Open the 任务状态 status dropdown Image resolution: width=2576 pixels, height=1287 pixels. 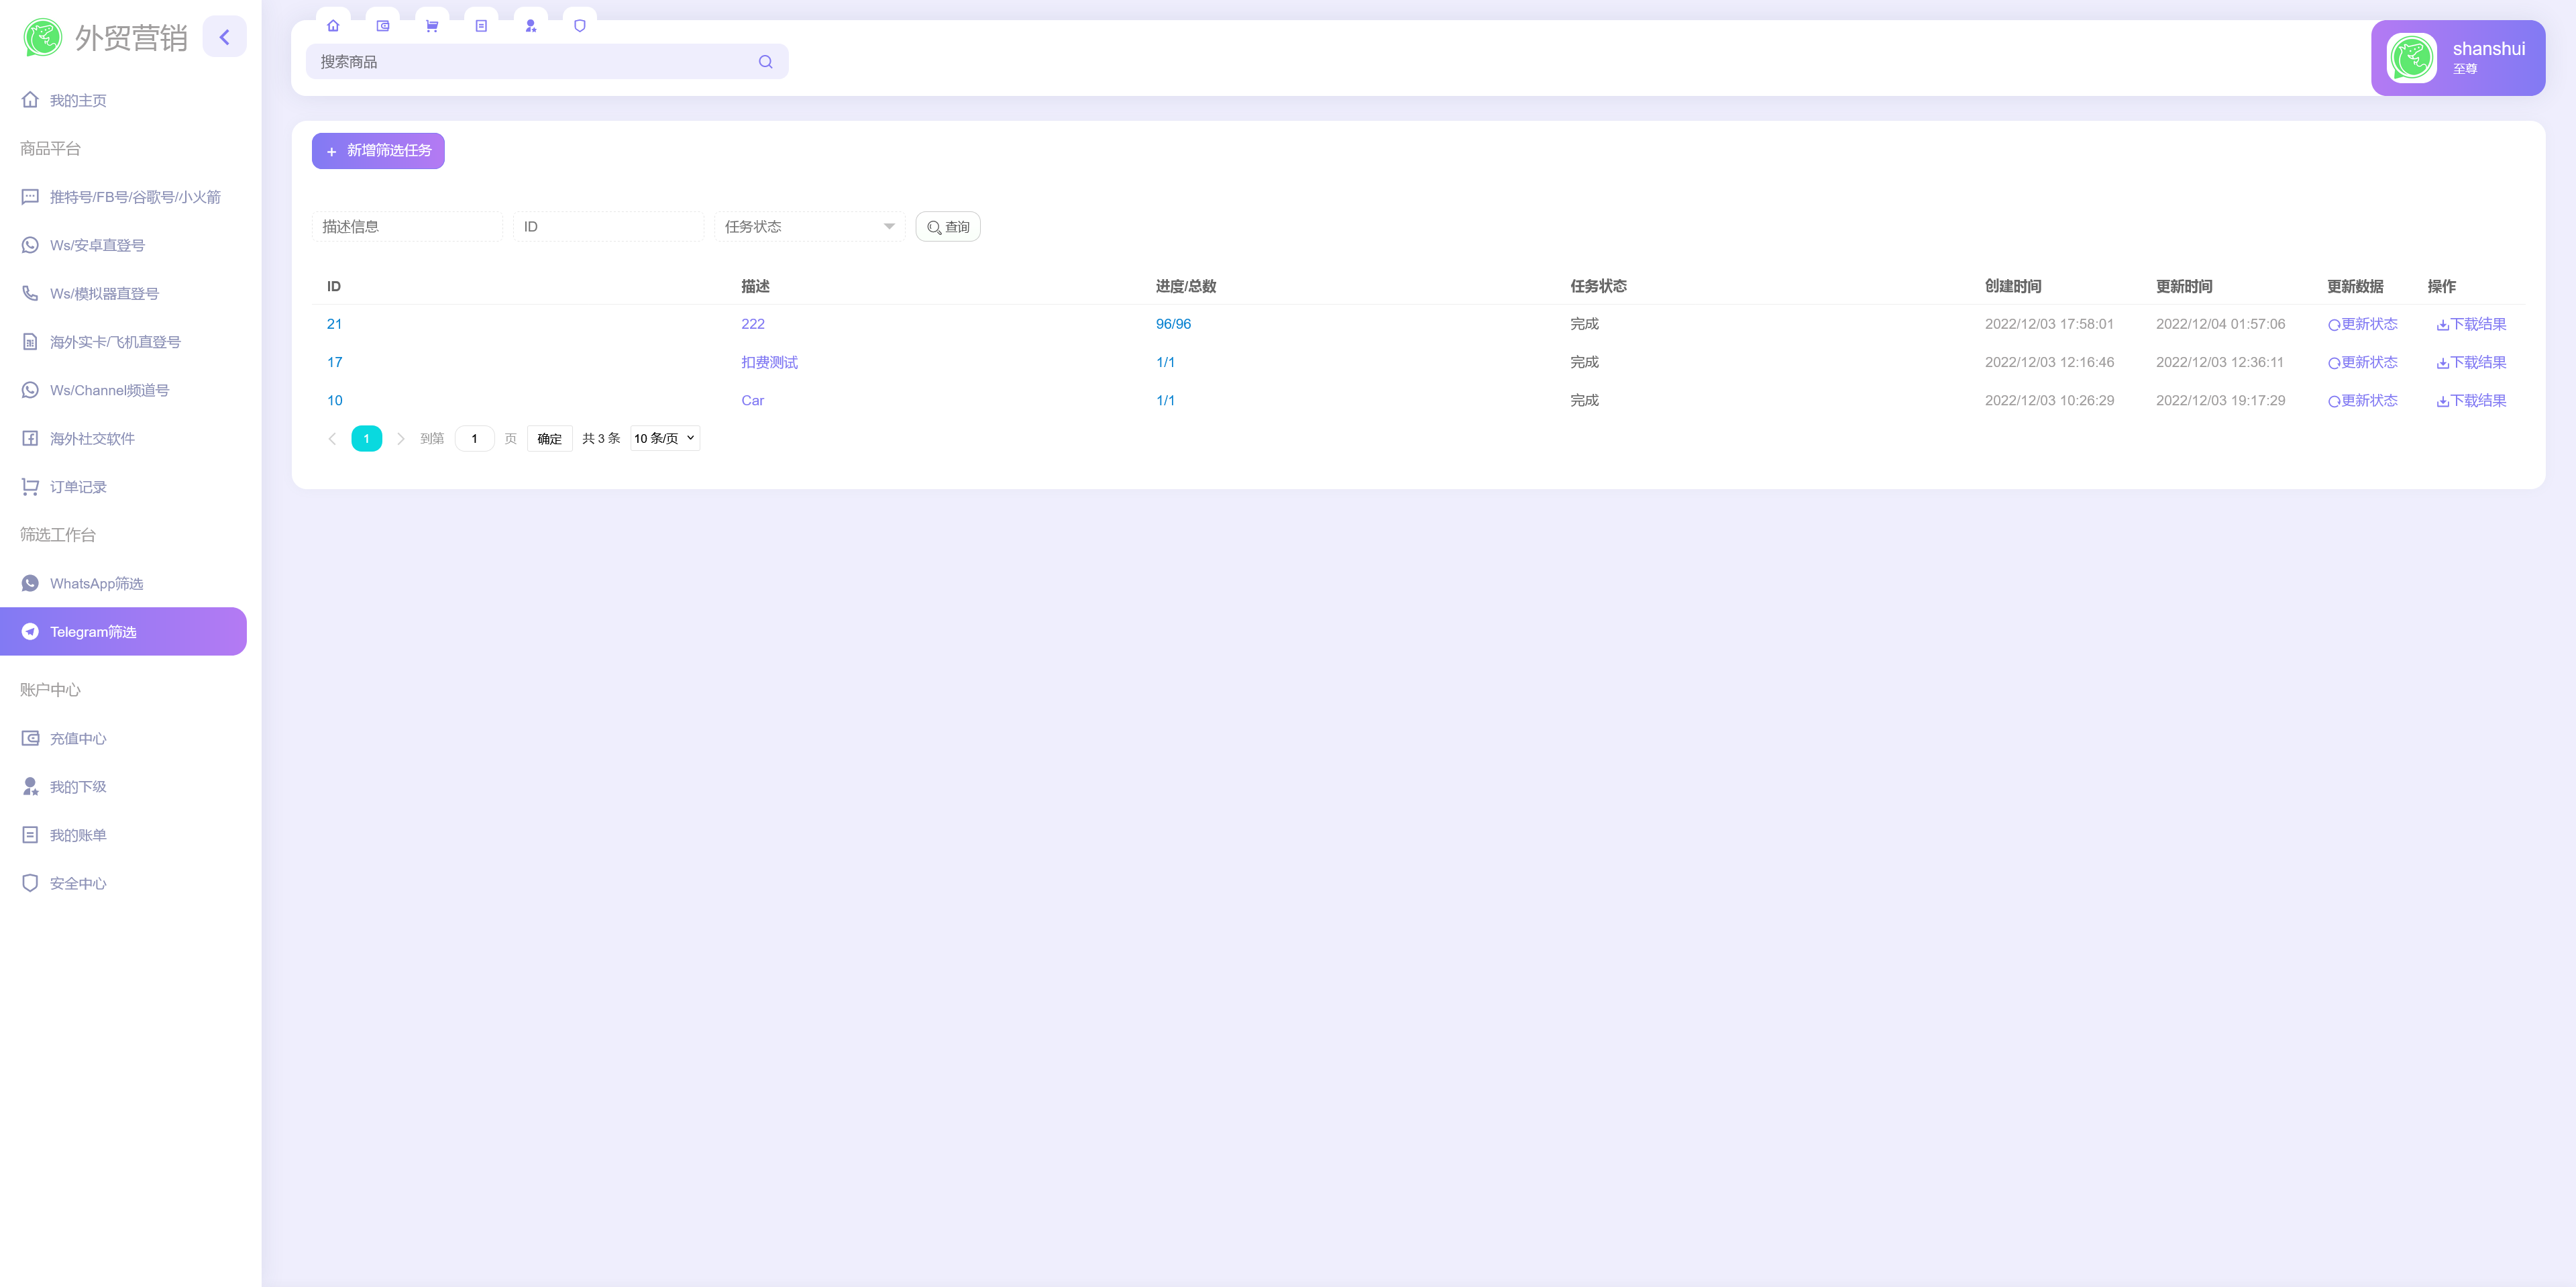[808, 226]
